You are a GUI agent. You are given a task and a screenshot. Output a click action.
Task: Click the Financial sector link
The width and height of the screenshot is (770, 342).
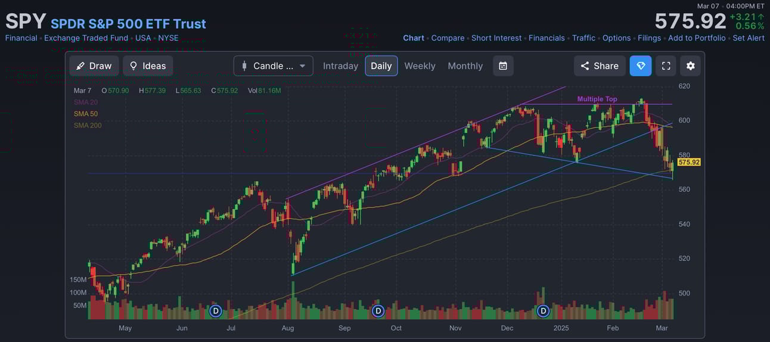21,38
